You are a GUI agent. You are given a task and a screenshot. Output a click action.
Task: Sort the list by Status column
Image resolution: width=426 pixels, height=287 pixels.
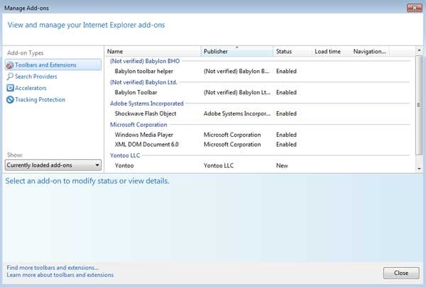coord(293,51)
